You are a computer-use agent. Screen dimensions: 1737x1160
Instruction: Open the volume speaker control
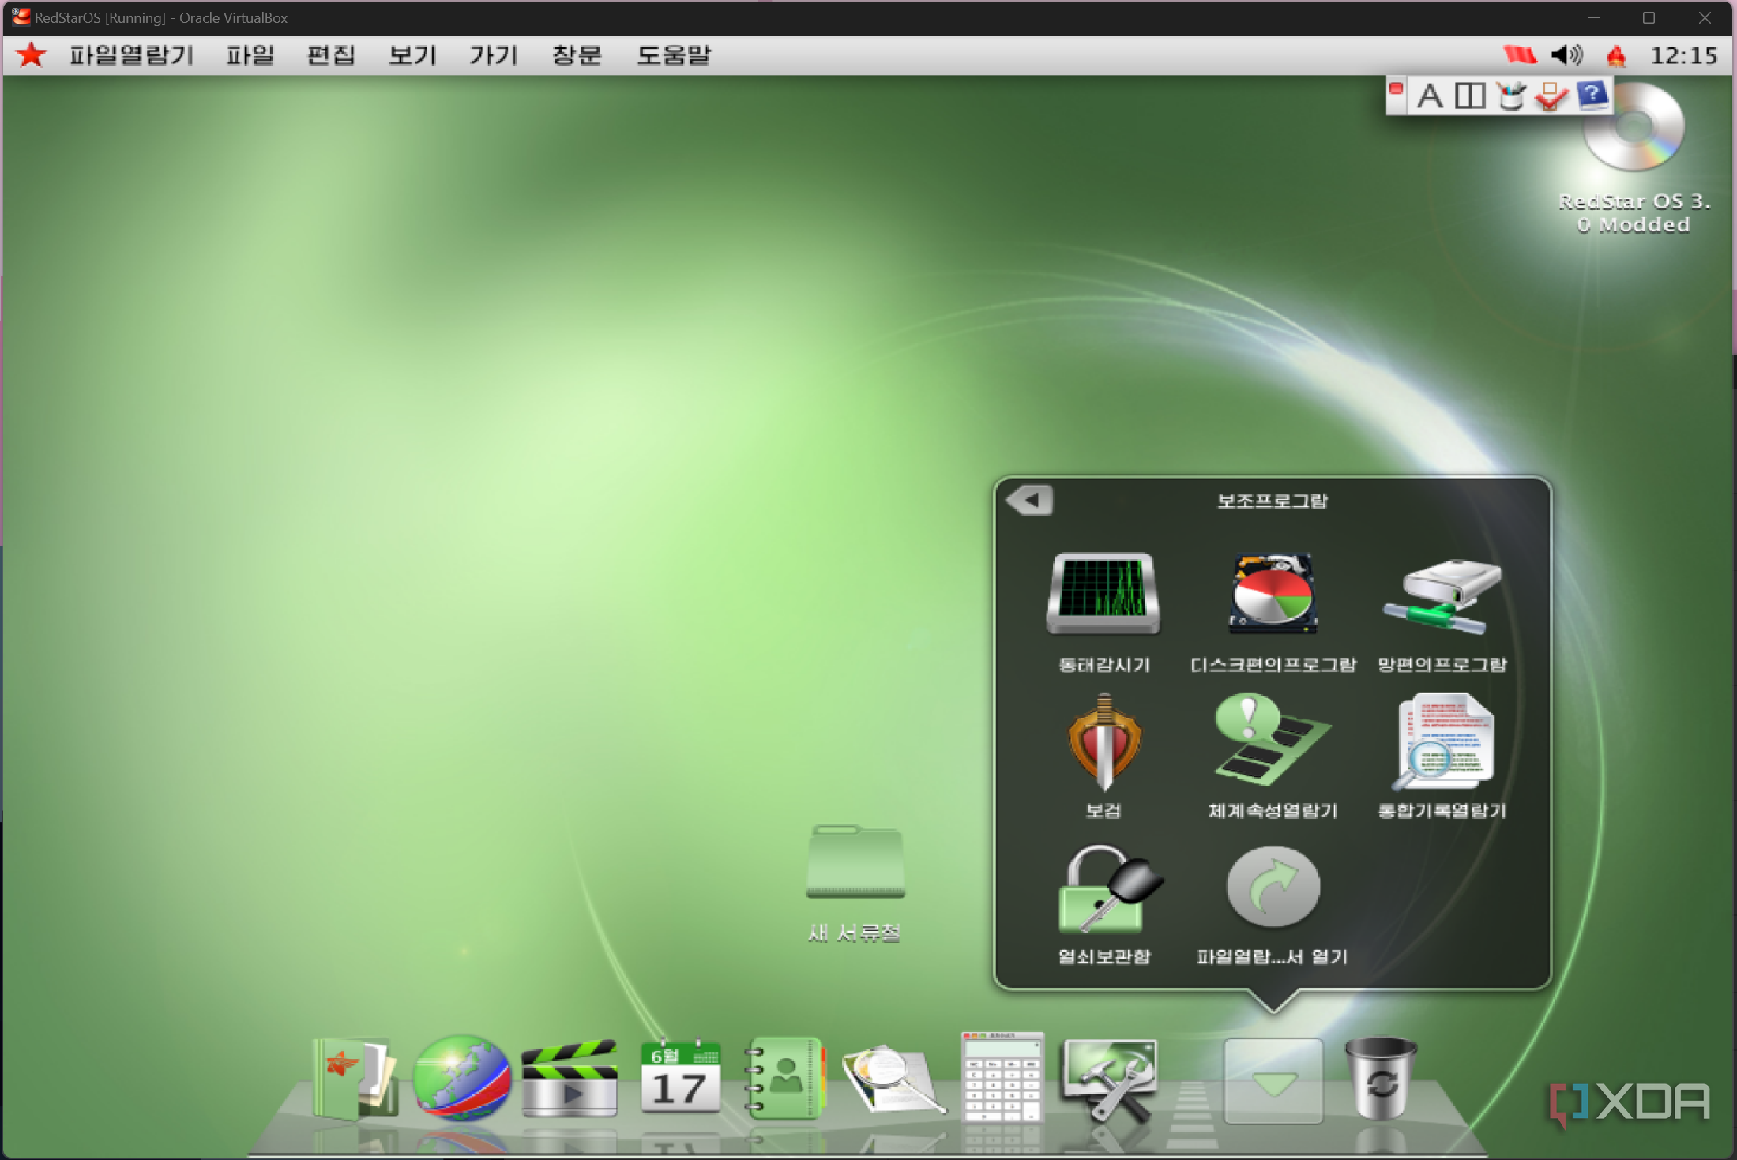1566,55
